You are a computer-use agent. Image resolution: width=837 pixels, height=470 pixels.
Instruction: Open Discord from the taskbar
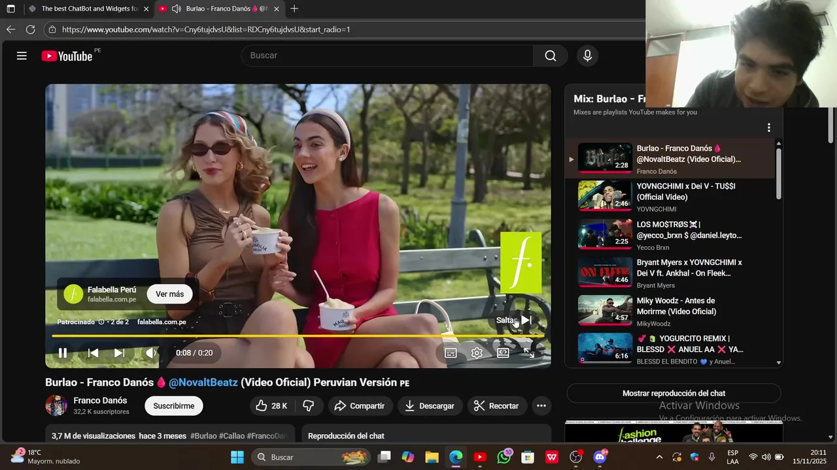[600, 457]
